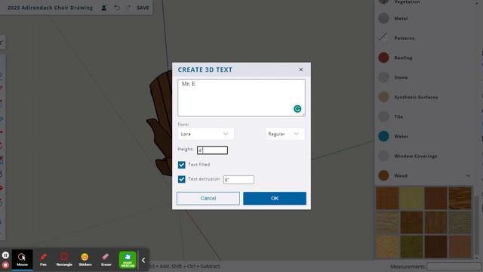Pick the dark brown swatch in bottom row
This screenshot has width=483, height=272.
pos(435,247)
